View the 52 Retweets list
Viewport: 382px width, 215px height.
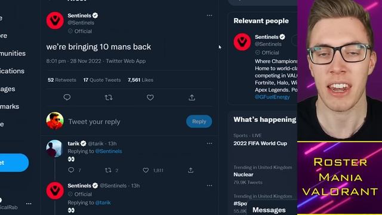coord(62,80)
